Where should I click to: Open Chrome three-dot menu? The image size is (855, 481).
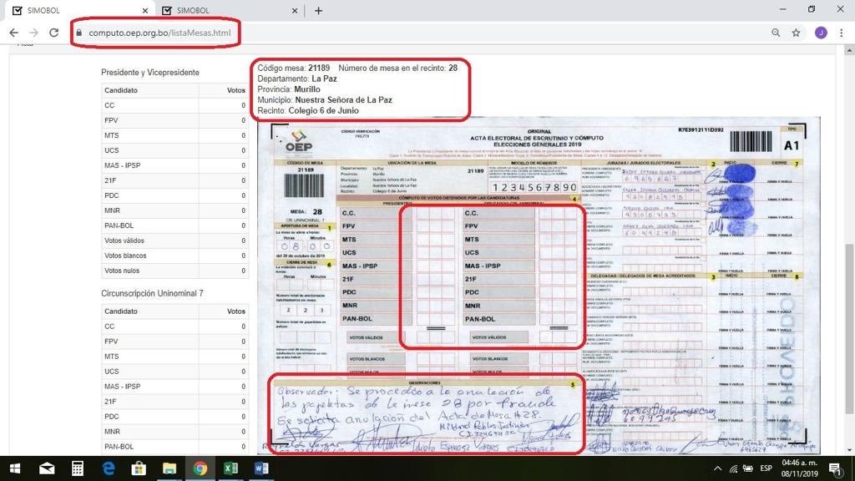(842, 33)
